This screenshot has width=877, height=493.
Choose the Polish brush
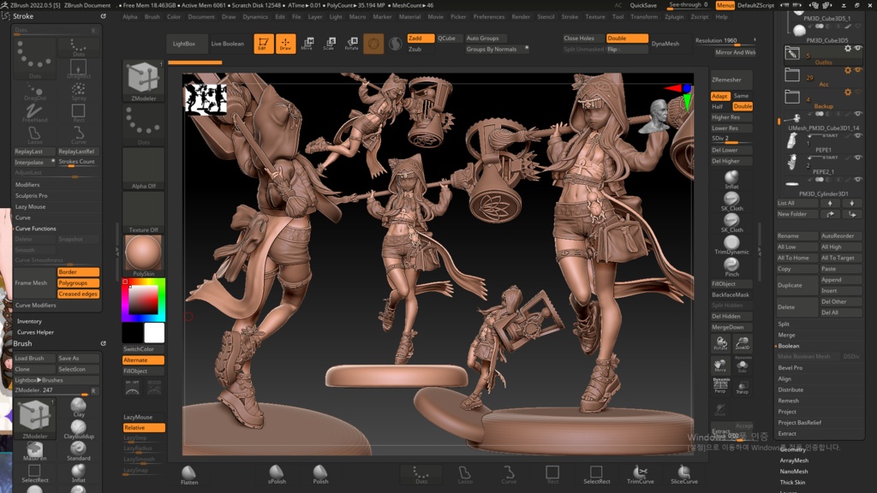coord(320,474)
